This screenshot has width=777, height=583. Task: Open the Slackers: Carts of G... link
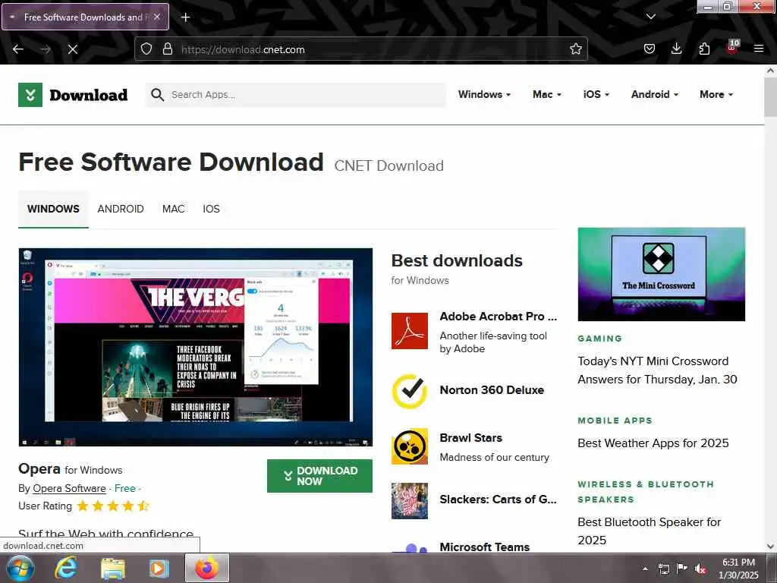[498, 499]
